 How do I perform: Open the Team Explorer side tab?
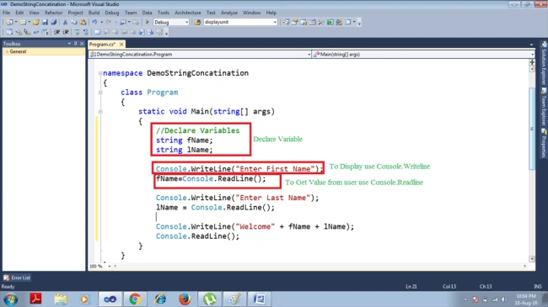[x=544, y=107]
